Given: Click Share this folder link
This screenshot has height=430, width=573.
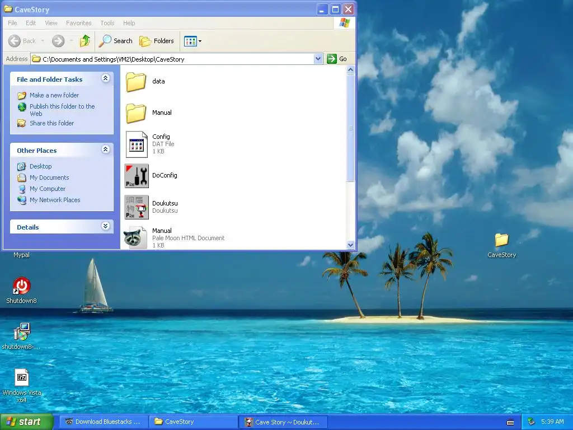Looking at the screenshot, I should pos(51,123).
